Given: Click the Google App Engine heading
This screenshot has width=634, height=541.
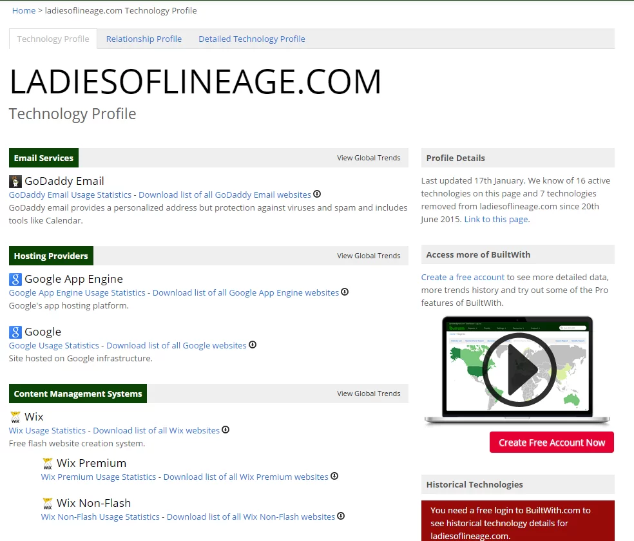Looking at the screenshot, I should coord(73,279).
